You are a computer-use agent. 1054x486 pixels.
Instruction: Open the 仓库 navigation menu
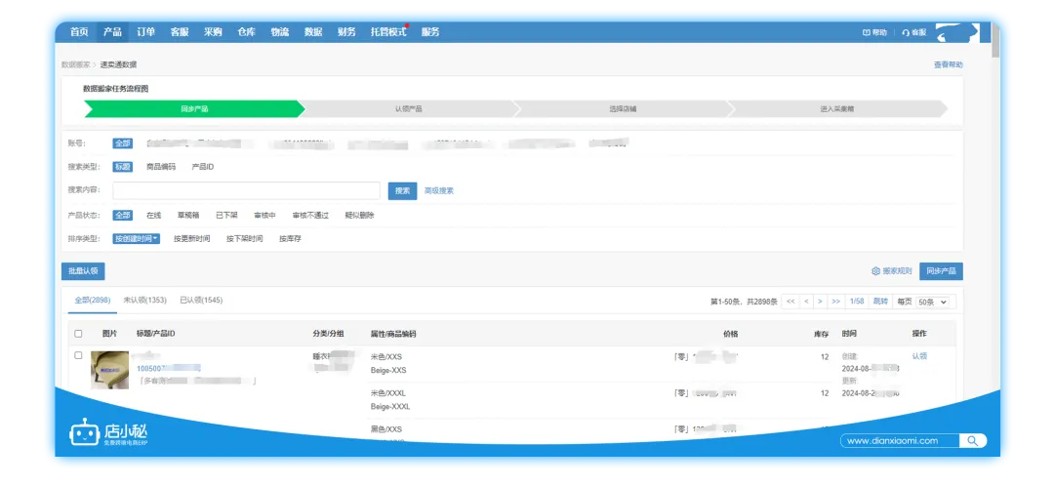[x=247, y=31]
